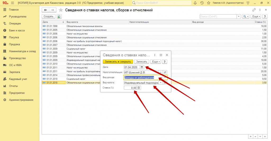Image resolution: width=271 pixels, height=141 pixels.
Task: Copy link to page with chain icon
Action: coord(254,10)
